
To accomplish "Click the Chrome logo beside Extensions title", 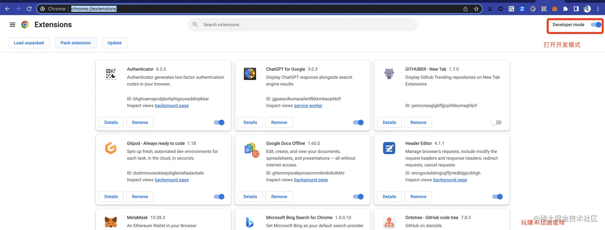I will coord(25,25).
